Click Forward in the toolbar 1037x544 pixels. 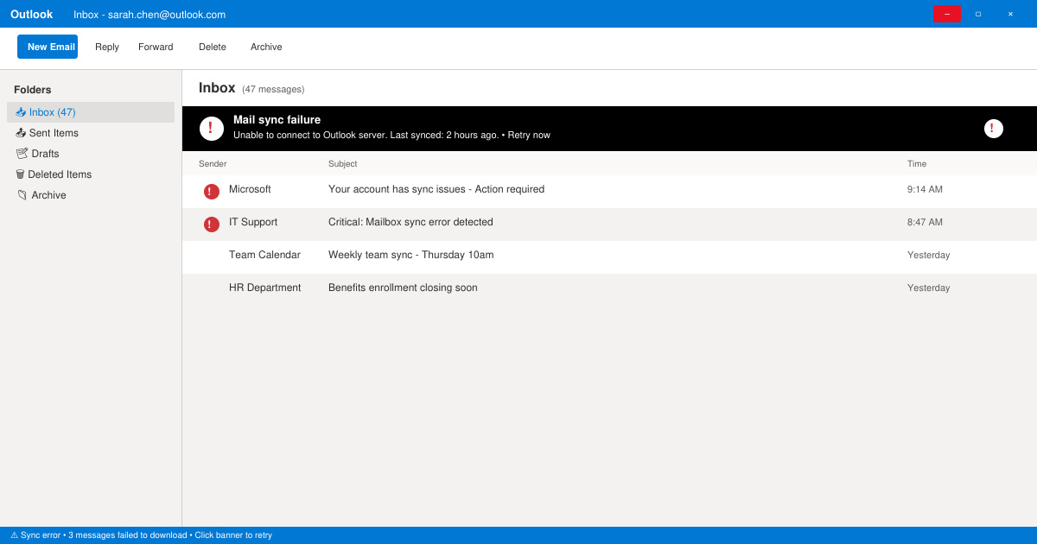pyautogui.click(x=156, y=47)
